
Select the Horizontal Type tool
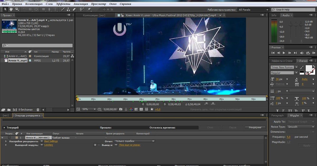click(x=55, y=9)
